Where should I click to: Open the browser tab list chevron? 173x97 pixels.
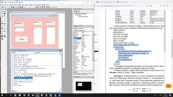pyautogui.click(x=155, y=2)
